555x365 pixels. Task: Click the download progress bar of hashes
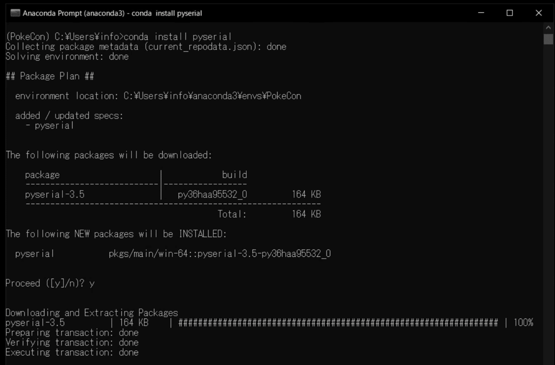click(338, 322)
